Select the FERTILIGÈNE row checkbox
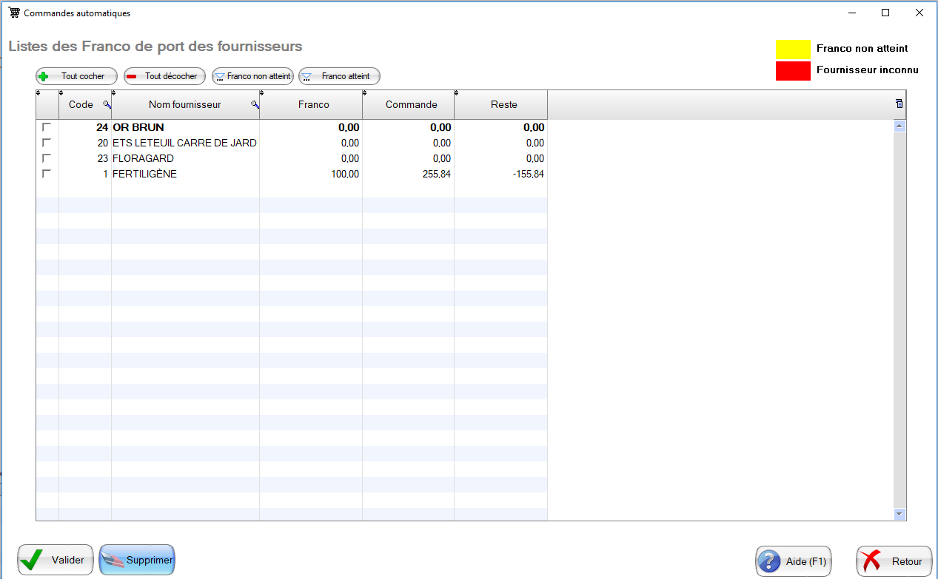The image size is (938, 579). [47, 174]
